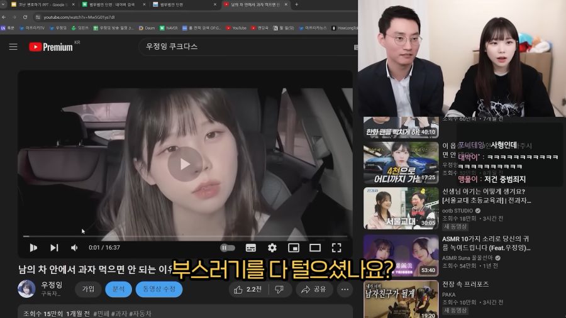Open site information icon in address bar
Screen dimensions: 566x318
pos(38,18)
